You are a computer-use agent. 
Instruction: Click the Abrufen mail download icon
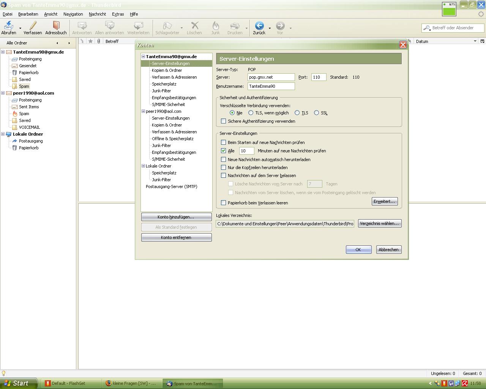(x=8, y=26)
